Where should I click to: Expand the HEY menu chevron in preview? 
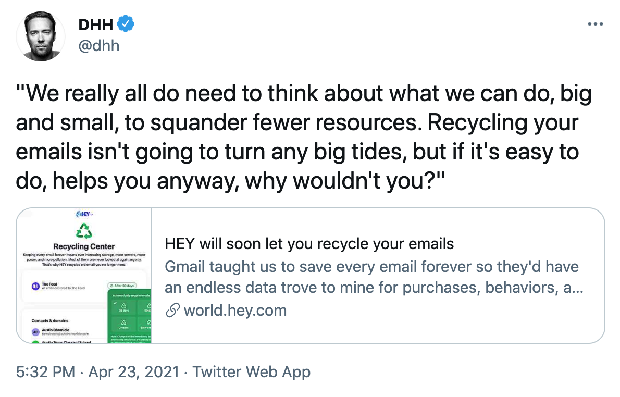(x=92, y=214)
